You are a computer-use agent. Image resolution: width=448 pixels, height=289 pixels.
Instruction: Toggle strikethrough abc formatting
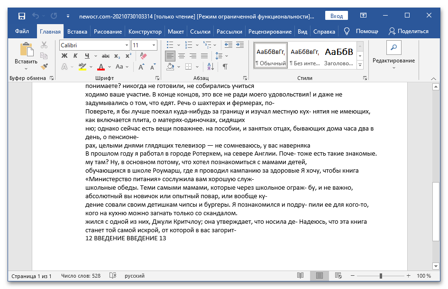click(x=106, y=56)
